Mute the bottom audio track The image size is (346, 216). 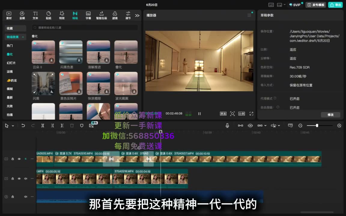tap(26, 196)
